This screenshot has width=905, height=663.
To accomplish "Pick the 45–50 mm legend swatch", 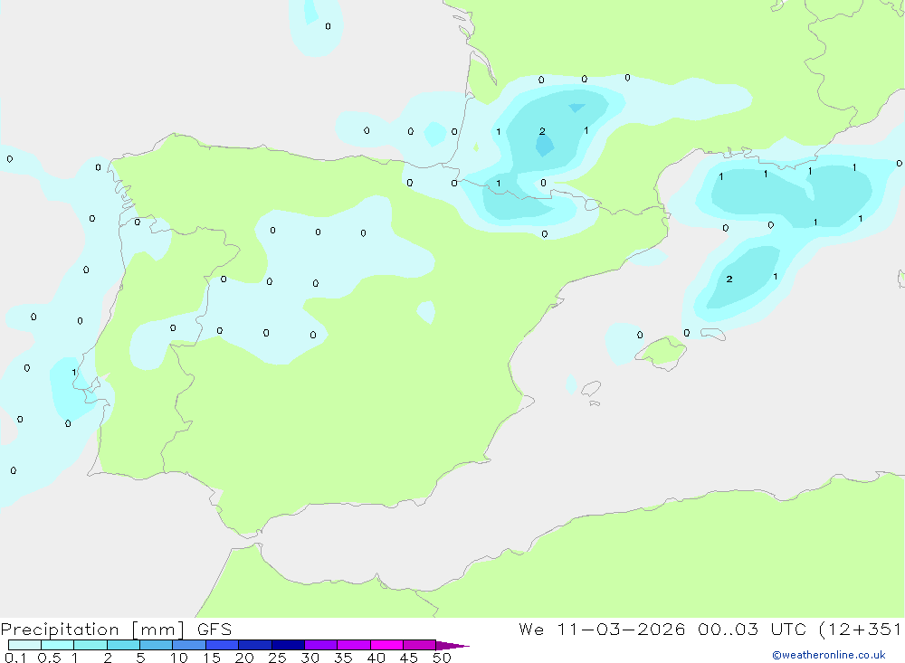I will [x=420, y=645].
